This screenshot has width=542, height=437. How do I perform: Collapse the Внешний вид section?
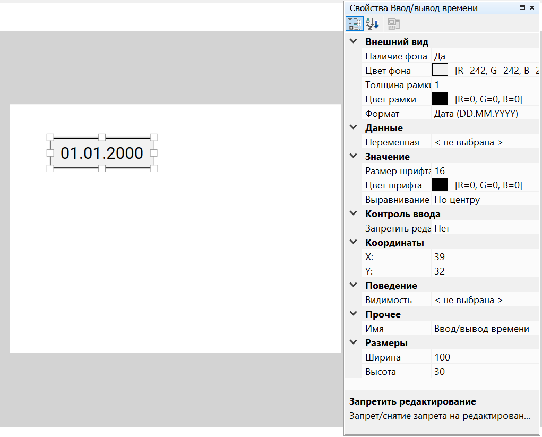354,42
